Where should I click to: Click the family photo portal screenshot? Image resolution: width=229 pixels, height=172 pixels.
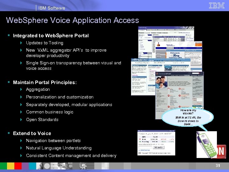(179, 95)
